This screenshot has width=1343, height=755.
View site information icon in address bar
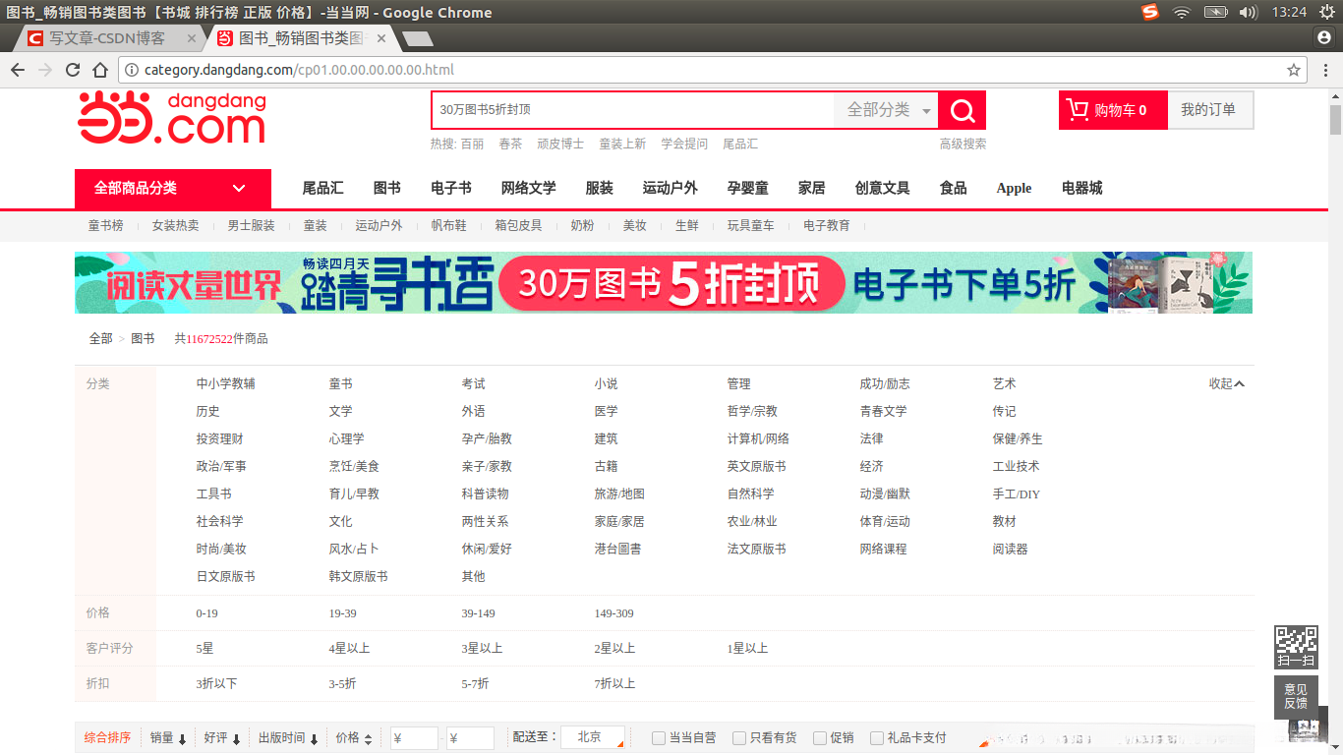[x=132, y=70]
